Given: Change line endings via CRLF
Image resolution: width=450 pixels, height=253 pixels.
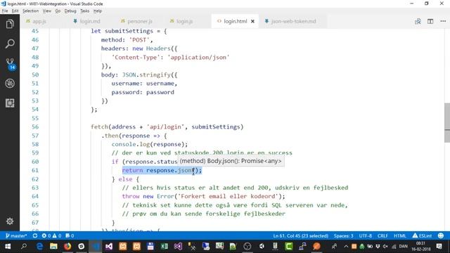Looking at the screenshot, I should point(382,236).
